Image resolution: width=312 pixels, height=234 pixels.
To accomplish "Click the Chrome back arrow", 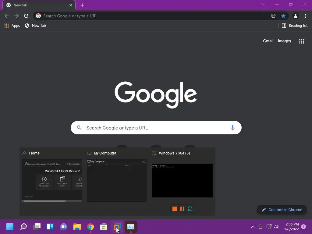I will click(x=7, y=16).
